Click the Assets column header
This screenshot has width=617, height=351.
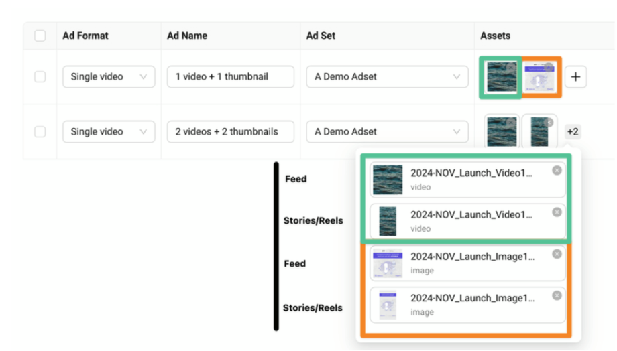(495, 36)
